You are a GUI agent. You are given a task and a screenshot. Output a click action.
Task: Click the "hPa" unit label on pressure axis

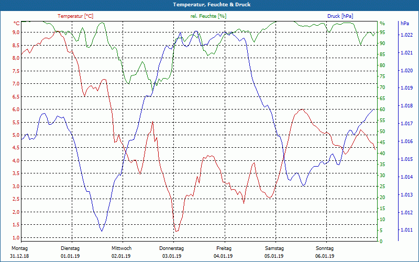pyautogui.click(x=404, y=24)
